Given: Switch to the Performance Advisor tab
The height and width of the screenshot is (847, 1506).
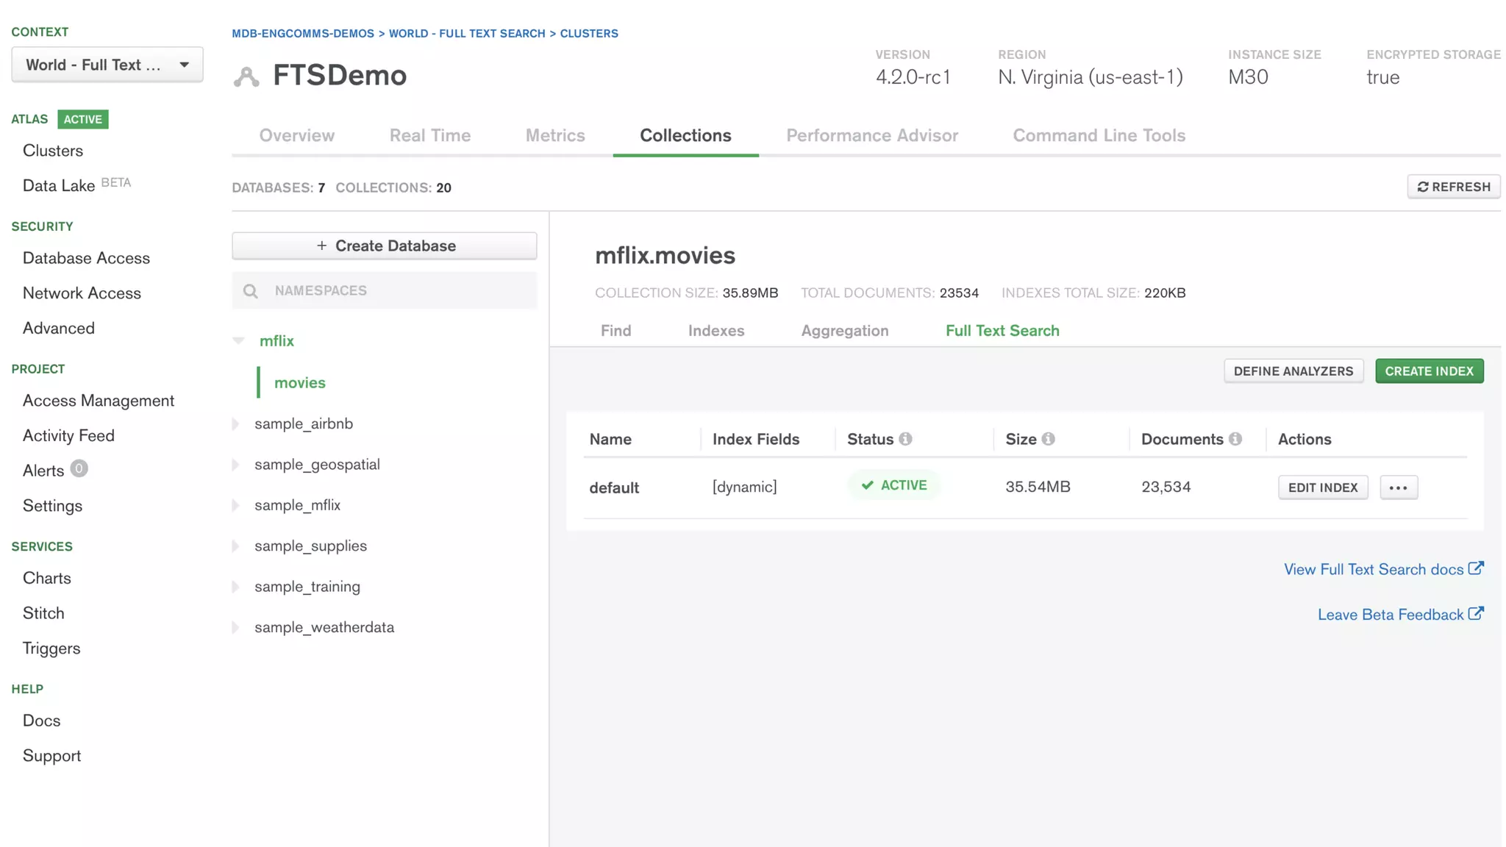Looking at the screenshot, I should pyautogui.click(x=871, y=135).
